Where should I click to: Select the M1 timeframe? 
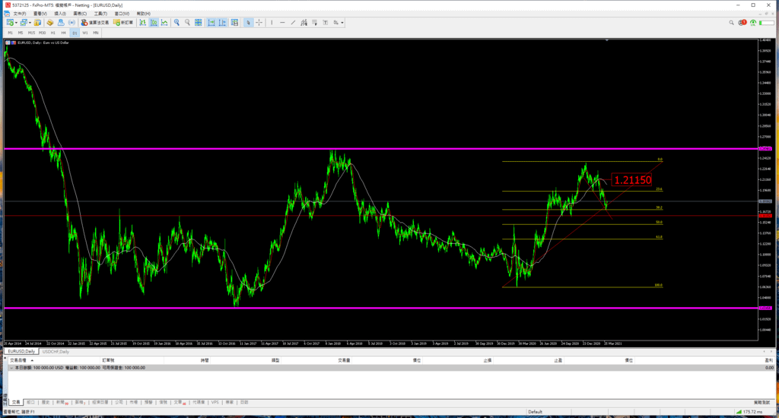(10, 33)
